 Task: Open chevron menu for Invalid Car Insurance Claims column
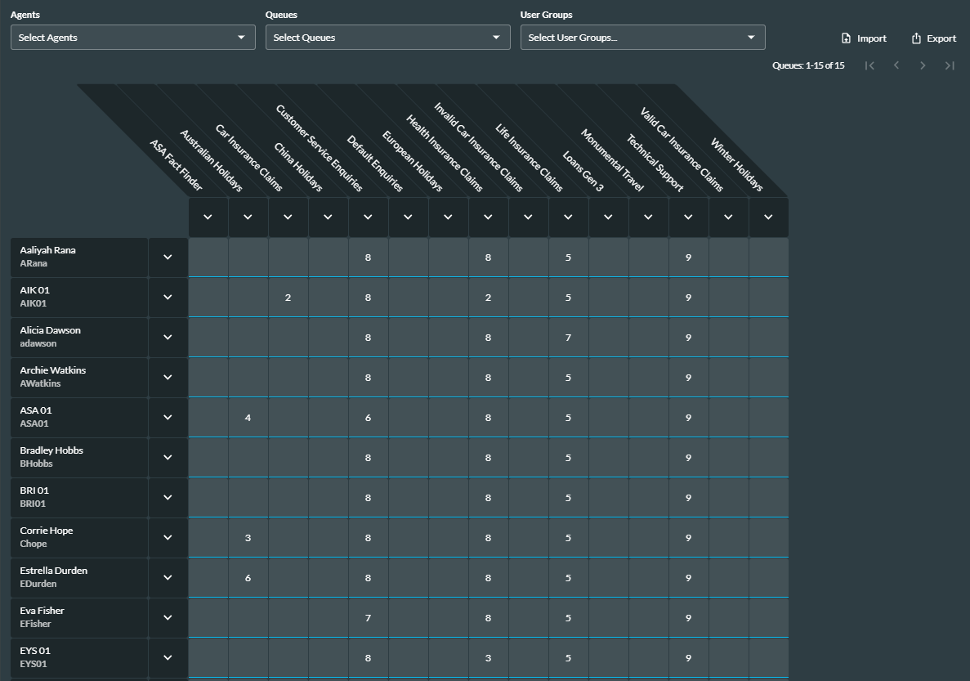point(528,217)
